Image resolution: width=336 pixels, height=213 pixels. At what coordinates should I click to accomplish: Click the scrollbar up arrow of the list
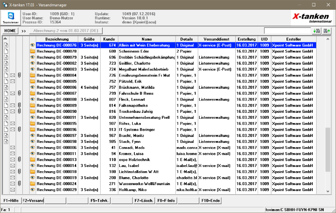point(328,39)
